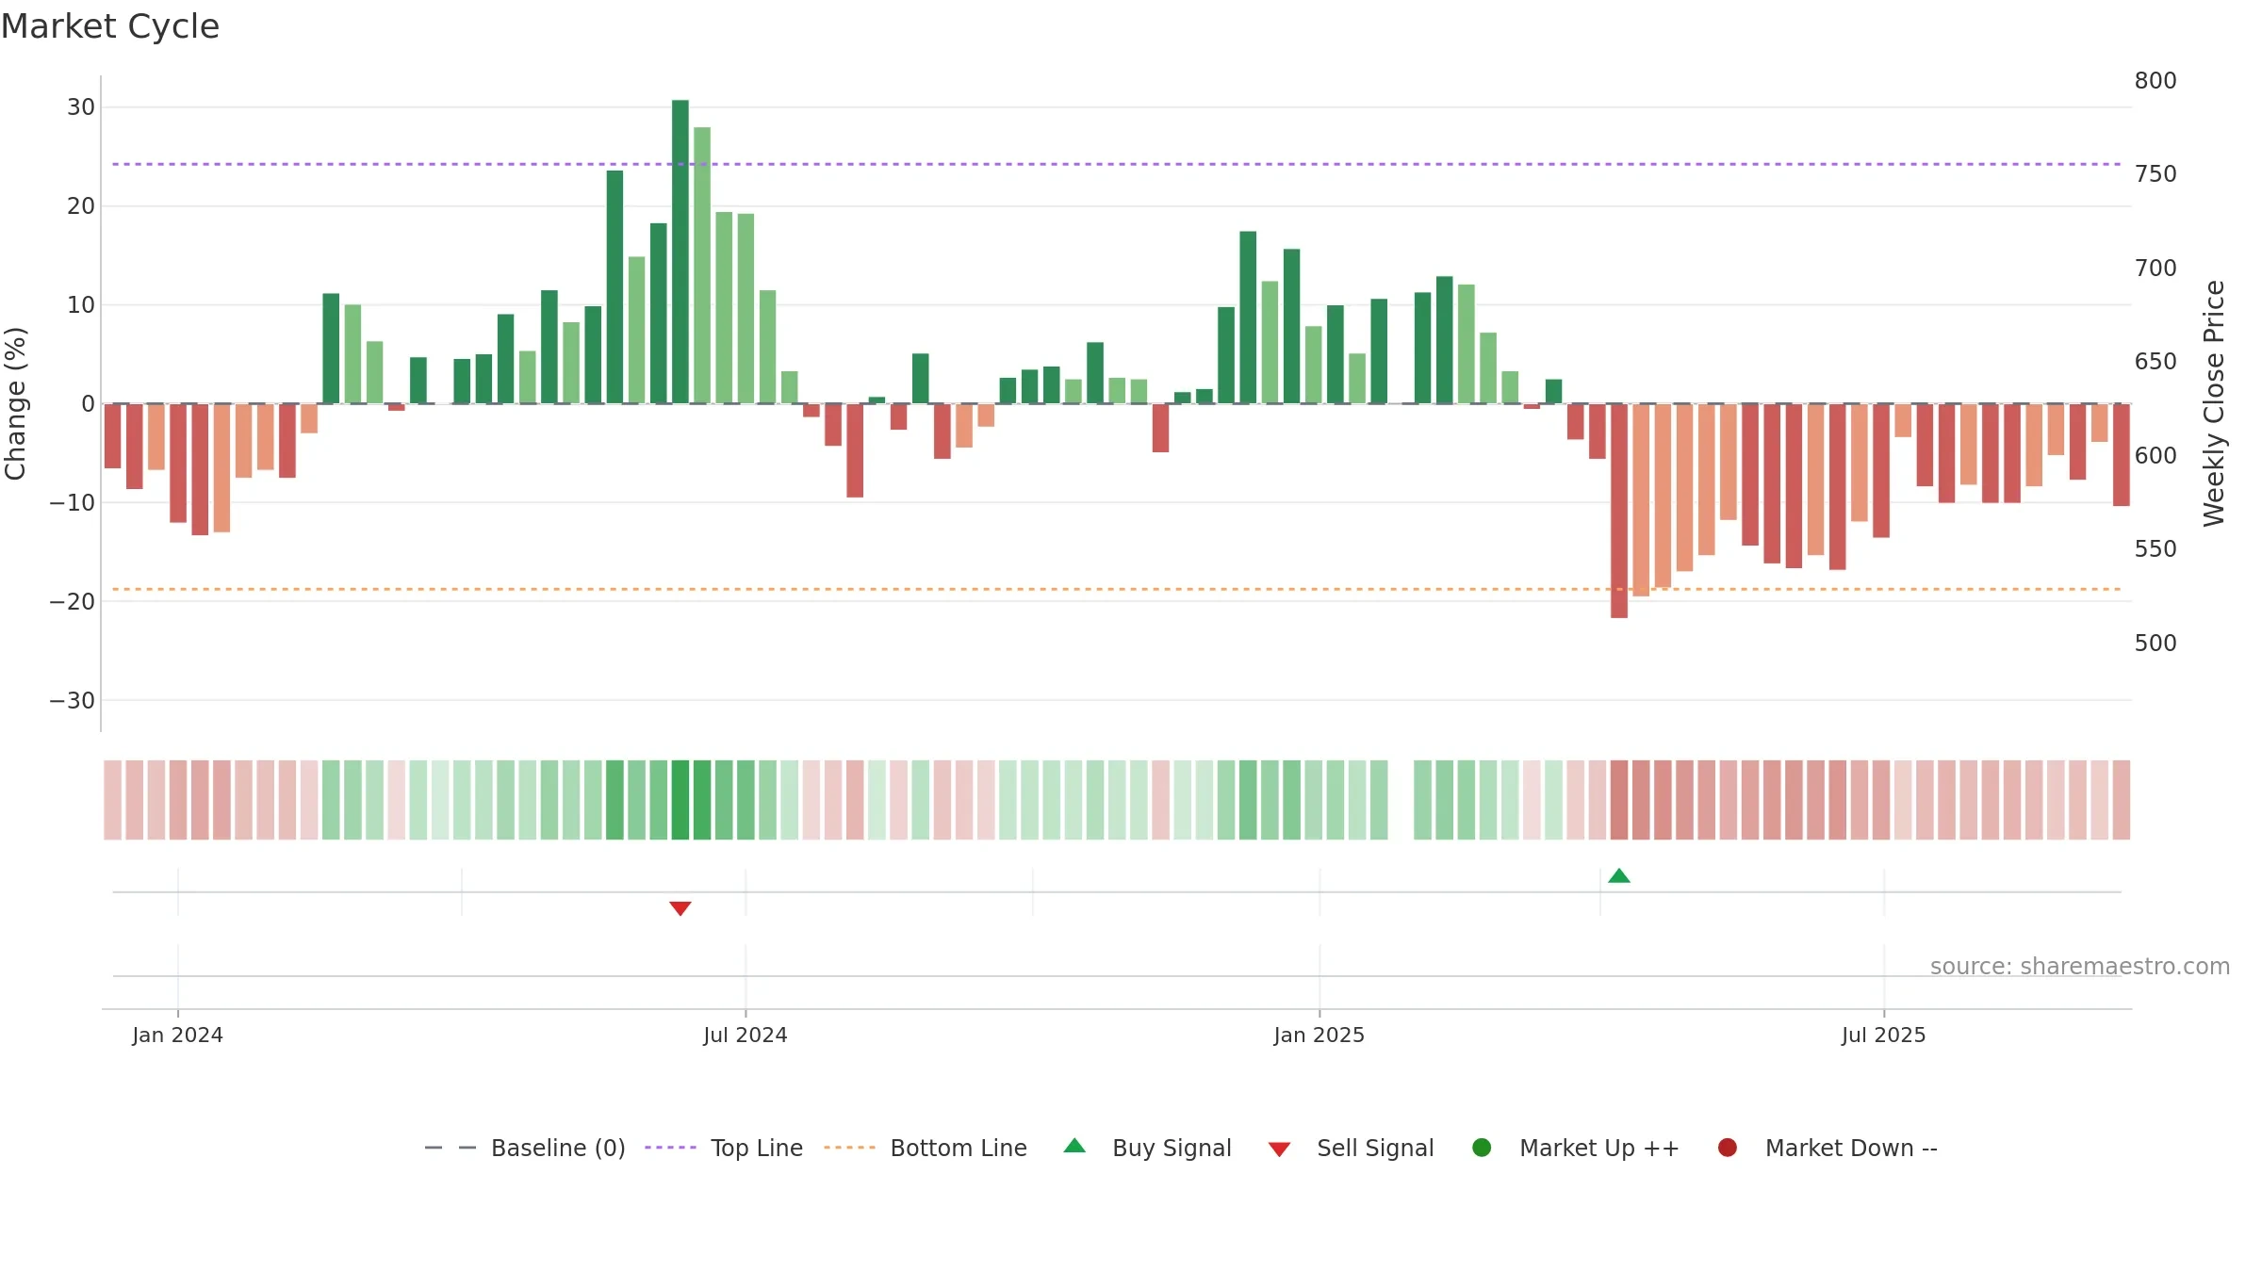The width and height of the screenshot is (2262, 1272).
Task: Toggle the Buy Signal legend entry
Action: 1147,1148
